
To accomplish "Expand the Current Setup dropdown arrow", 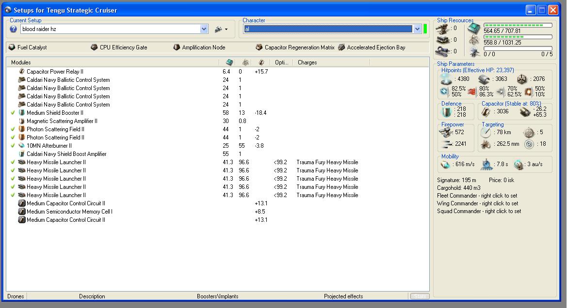I will point(204,29).
